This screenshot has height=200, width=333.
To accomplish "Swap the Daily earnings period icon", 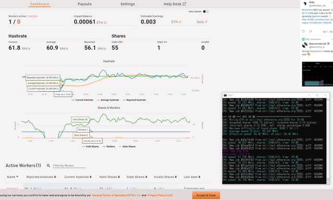I will click(x=206, y=22).
